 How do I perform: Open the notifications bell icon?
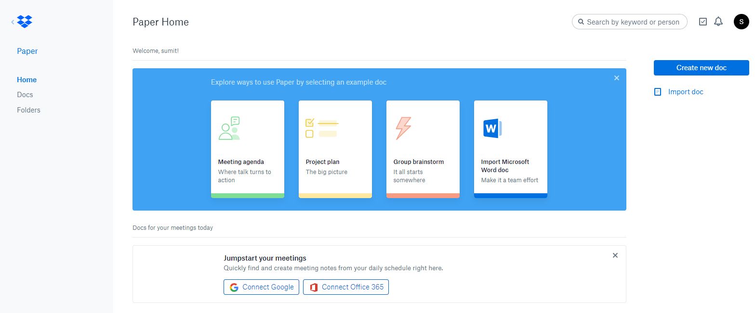coord(718,22)
